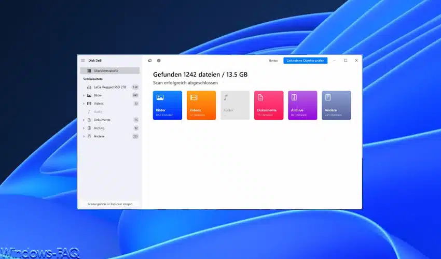Screen dimensions: 441x259
Task: Click the Retten button
Action: (273, 61)
